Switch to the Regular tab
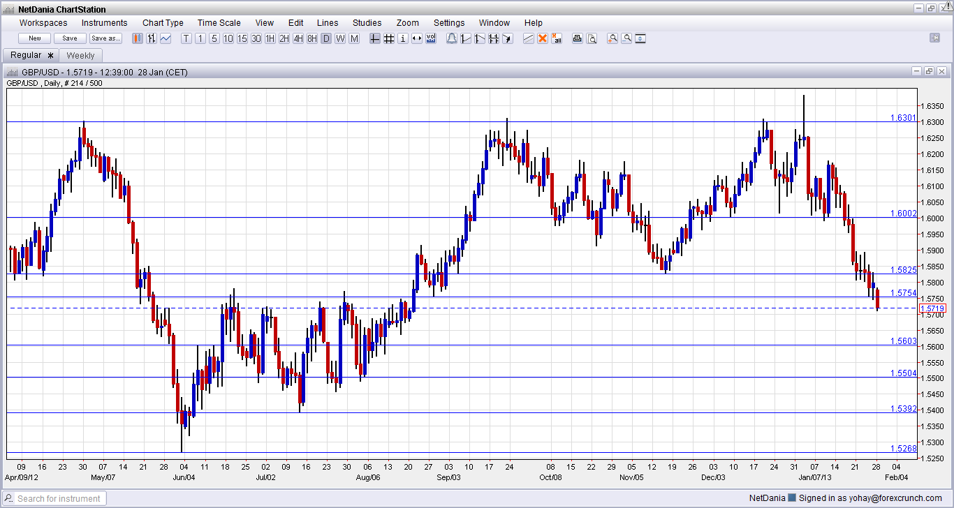 tap(31, 55)
